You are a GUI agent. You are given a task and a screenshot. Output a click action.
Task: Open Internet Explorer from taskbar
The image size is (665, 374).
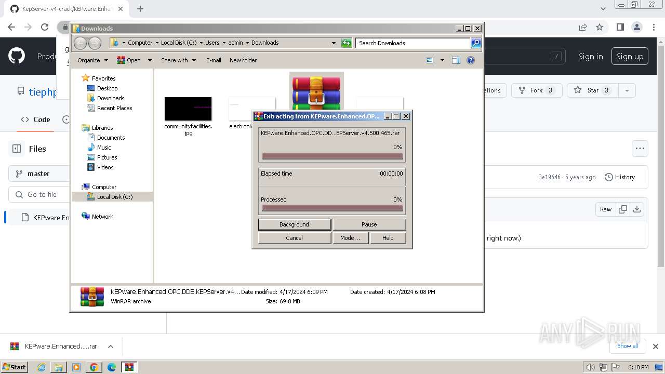pyautogui.click(x=41, y=367)
